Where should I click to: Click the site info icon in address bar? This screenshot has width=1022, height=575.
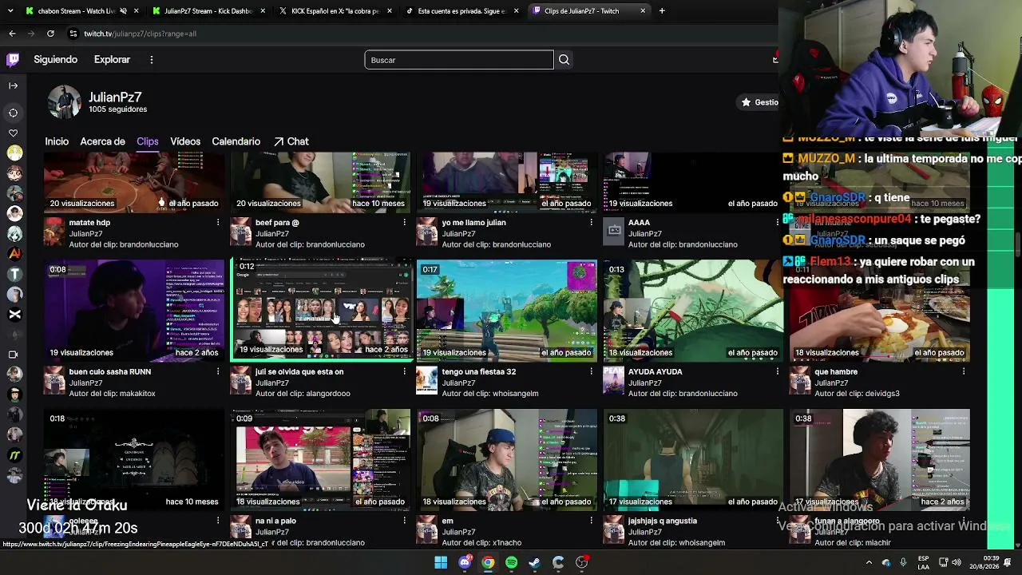[73, 34]
